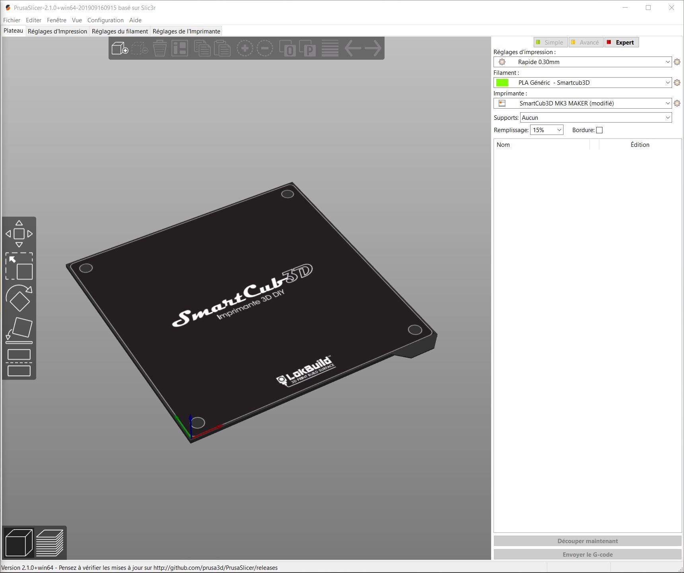This screenshot has width=684, height=573.
Task: Switch to the 3D editor cube view
Action: pos(19,543)
